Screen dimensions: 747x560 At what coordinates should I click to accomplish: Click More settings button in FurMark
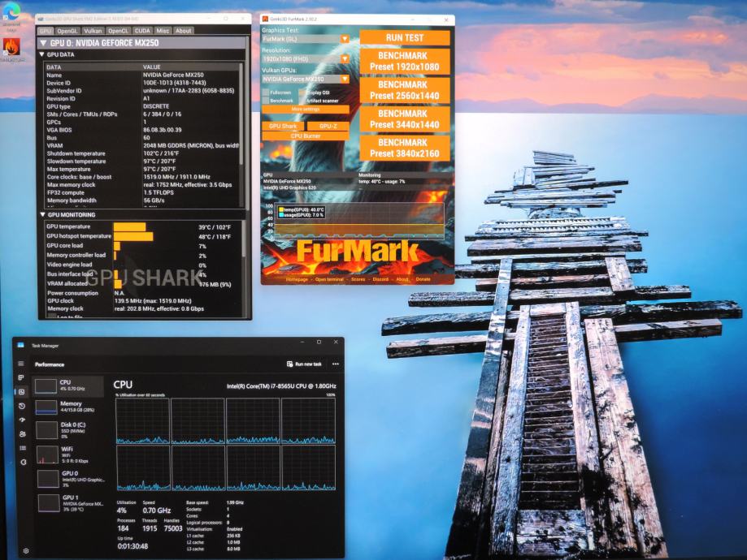coord(306,110)
